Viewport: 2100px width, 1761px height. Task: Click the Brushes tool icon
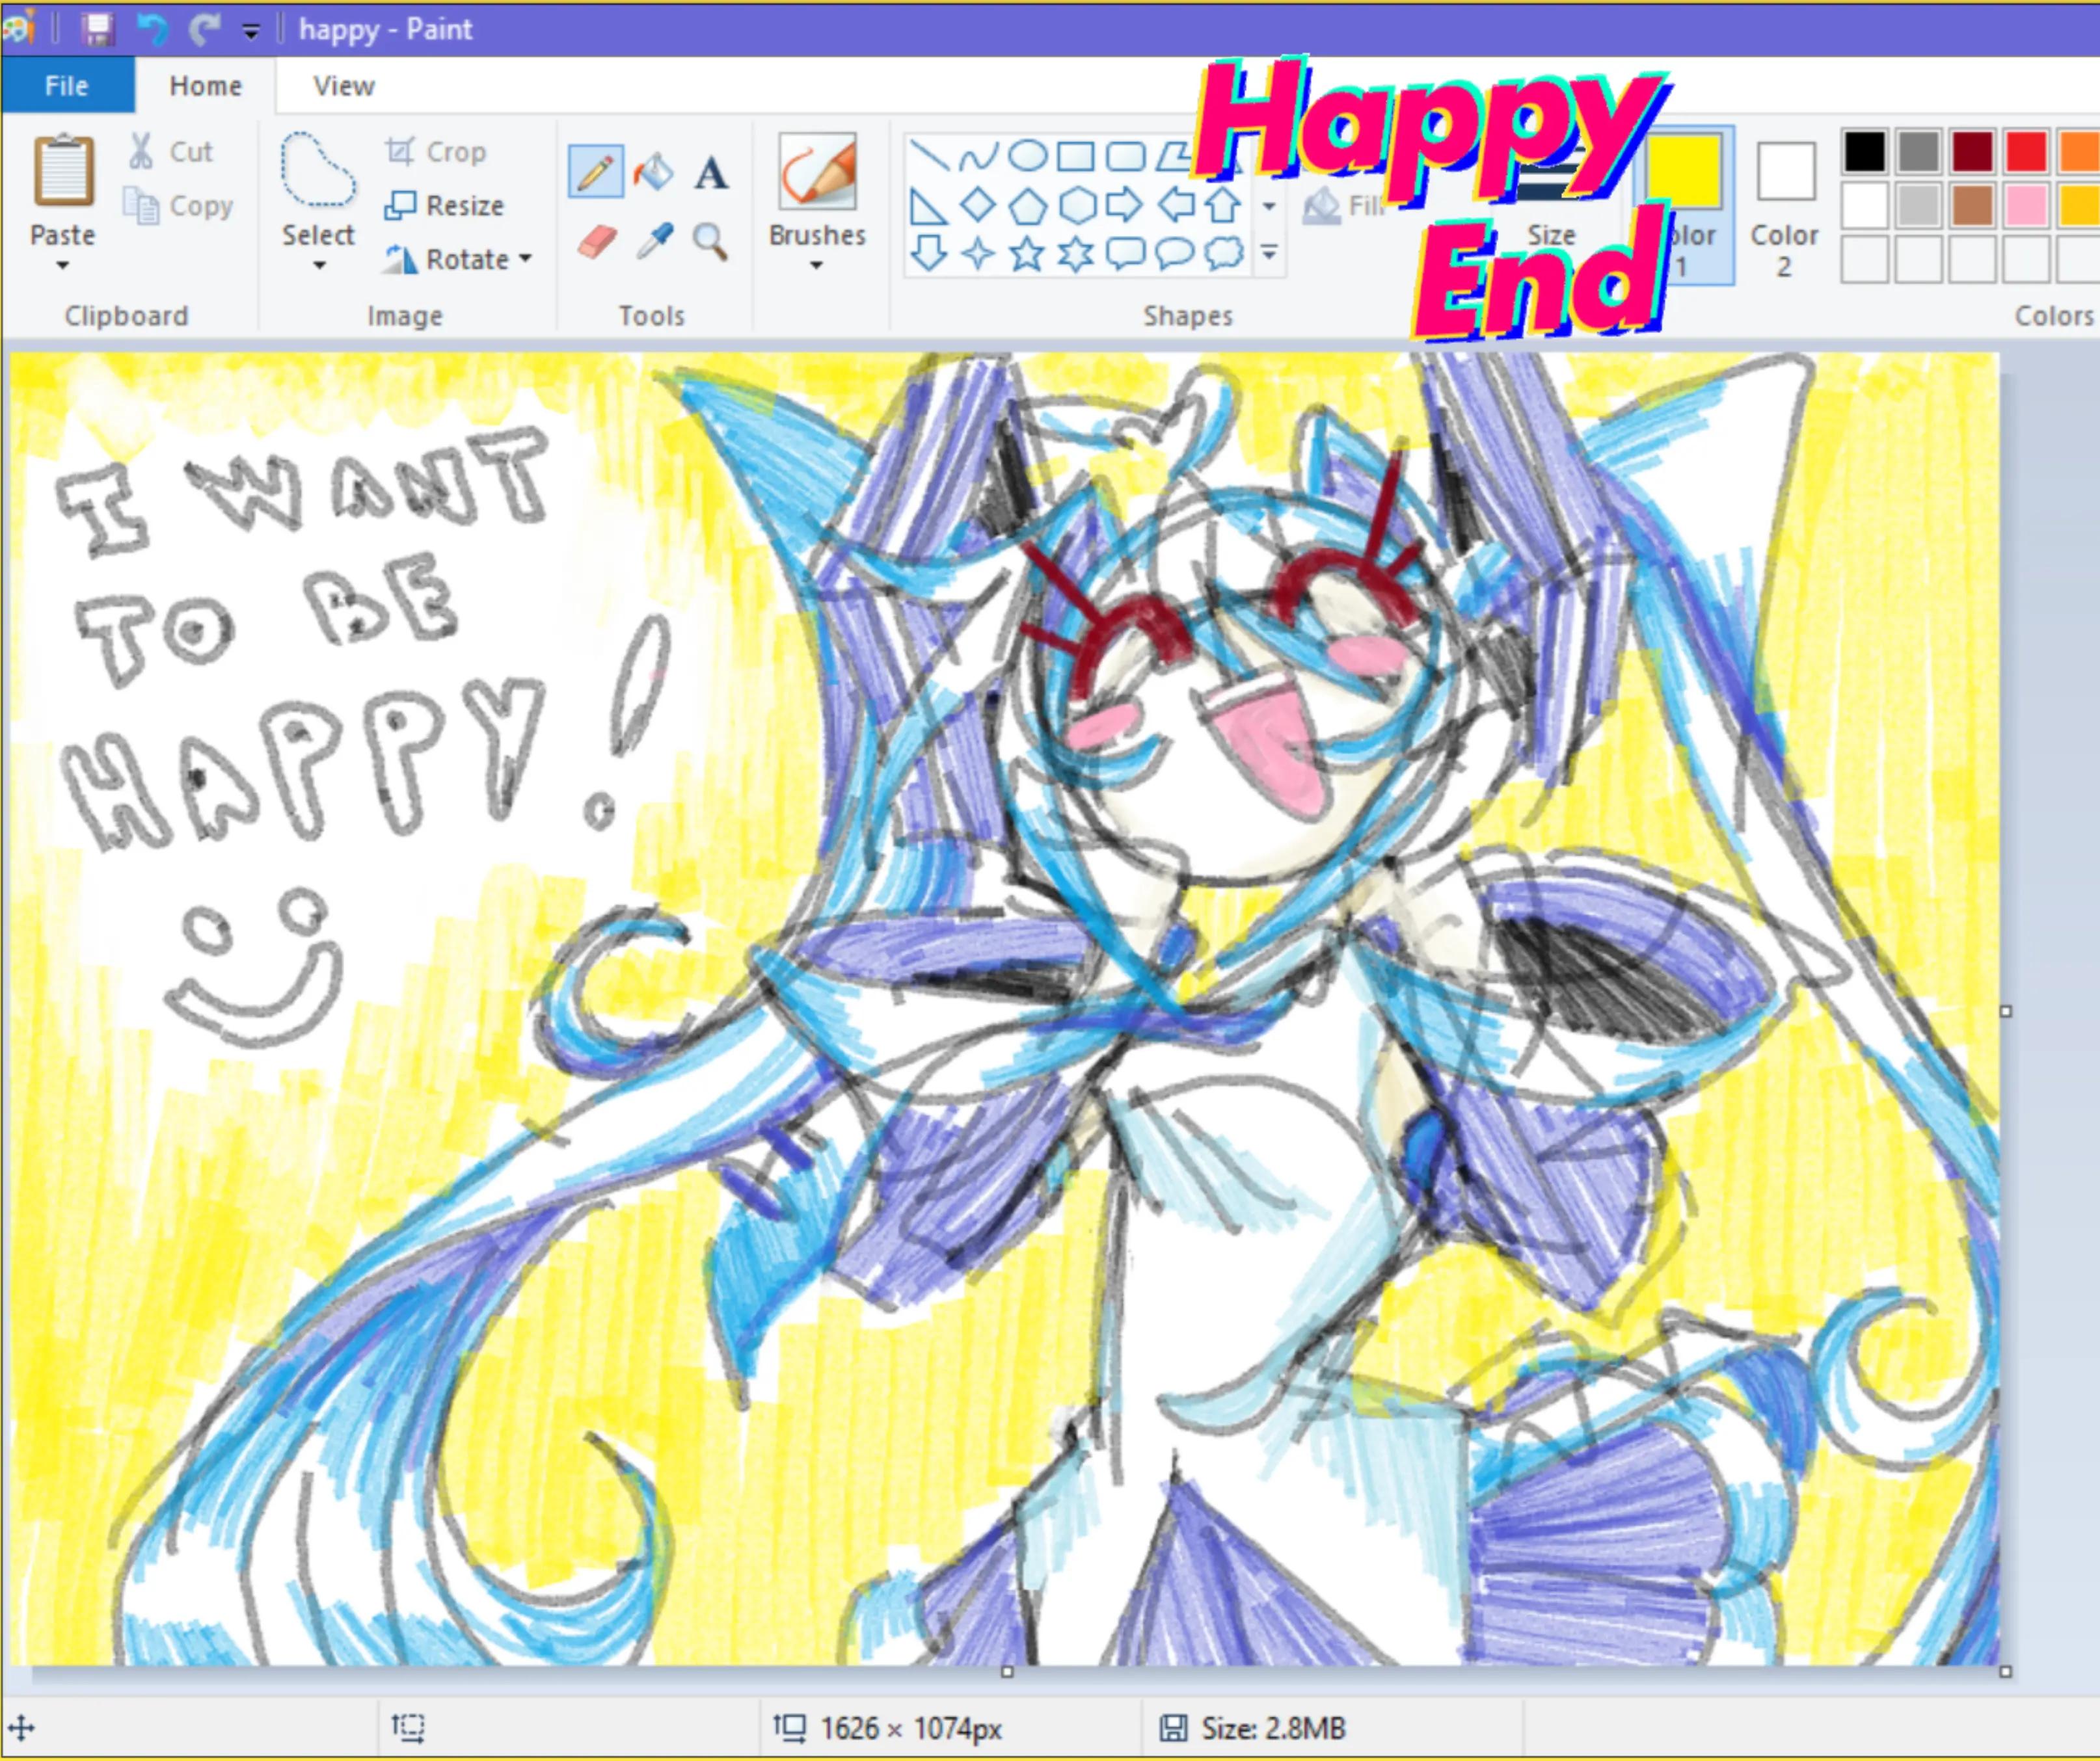click(x=817, y=171)
